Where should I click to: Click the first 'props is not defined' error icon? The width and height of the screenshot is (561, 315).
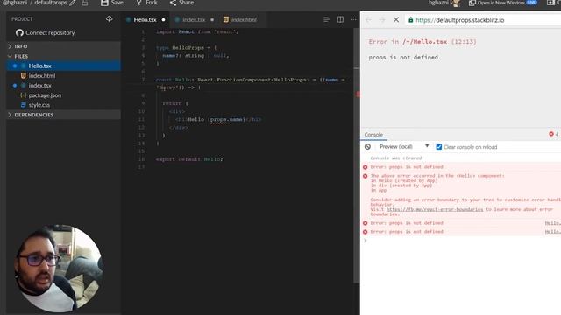[x=365, y=167]
